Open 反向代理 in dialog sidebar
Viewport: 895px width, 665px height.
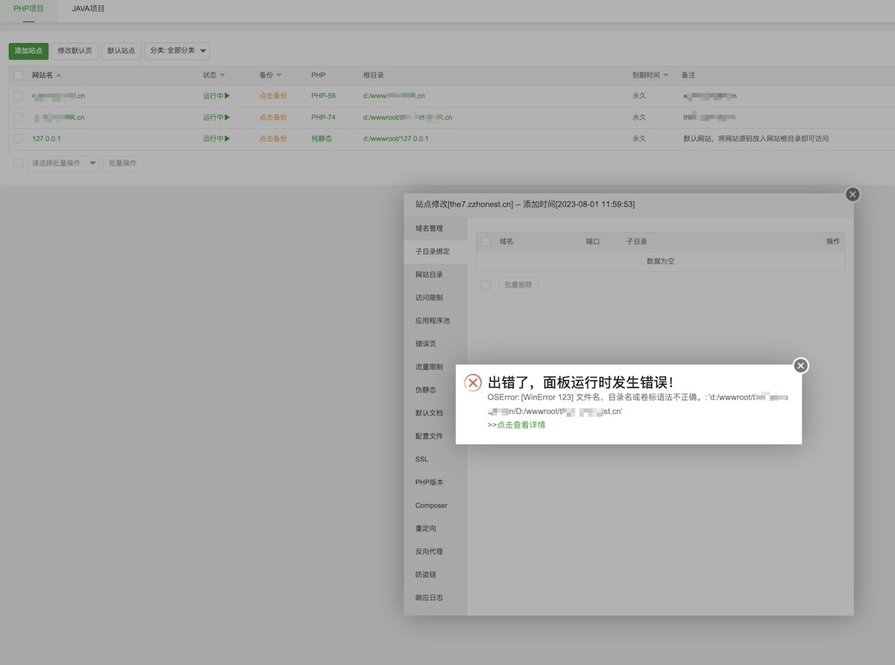coord(436,552)
